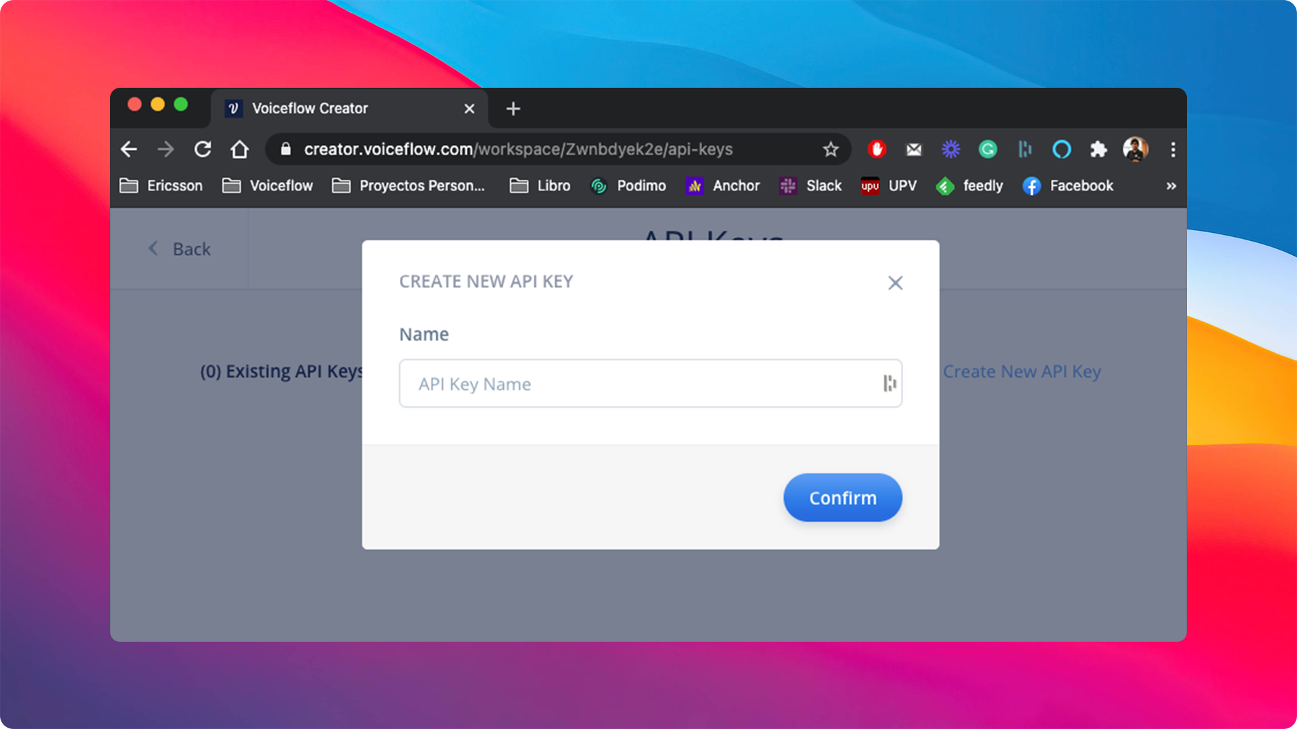
Task: Open a new browser tab
Action: [x=514, y=108]
